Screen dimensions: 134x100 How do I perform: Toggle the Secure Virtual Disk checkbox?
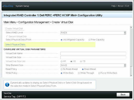7,36
